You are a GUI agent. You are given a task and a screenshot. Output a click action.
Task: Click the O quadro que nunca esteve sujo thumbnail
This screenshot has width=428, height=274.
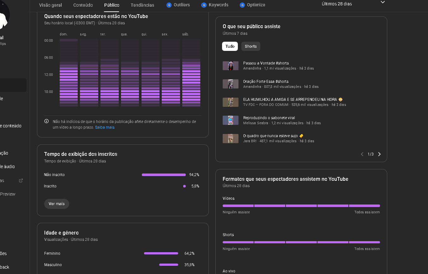231,138
